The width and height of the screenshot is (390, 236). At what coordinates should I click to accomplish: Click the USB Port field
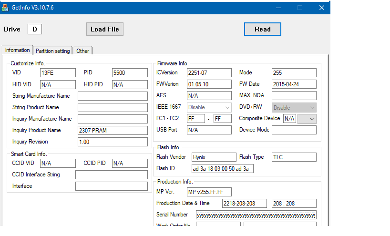click(209, 130)
